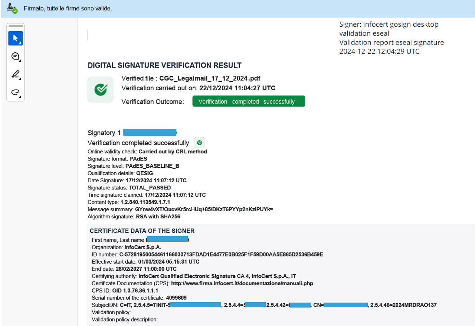Select the freehand draw loop tool
This screenshot has width=475, height=326.
(15, 92)
